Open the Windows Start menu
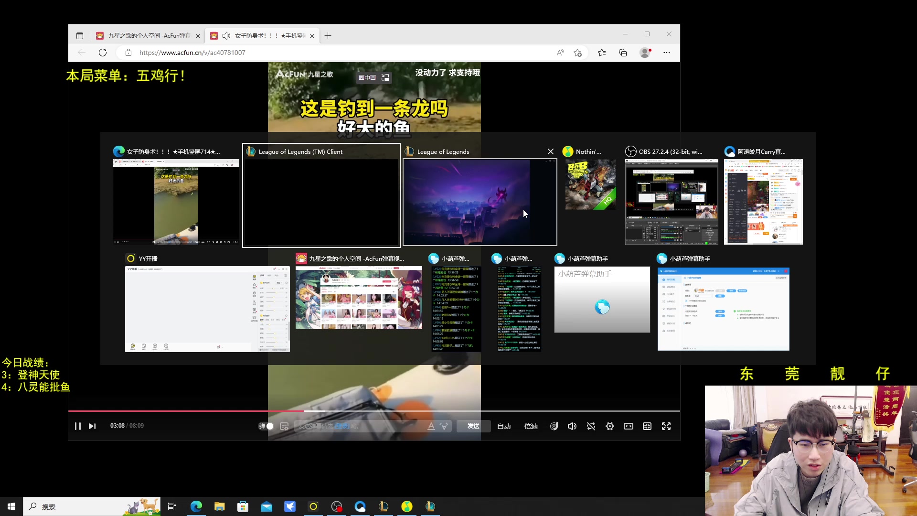Screen dimensions: 917x516 tap(11, 506)
